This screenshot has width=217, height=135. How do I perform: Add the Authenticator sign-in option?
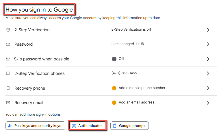click(x=87, y=126)
